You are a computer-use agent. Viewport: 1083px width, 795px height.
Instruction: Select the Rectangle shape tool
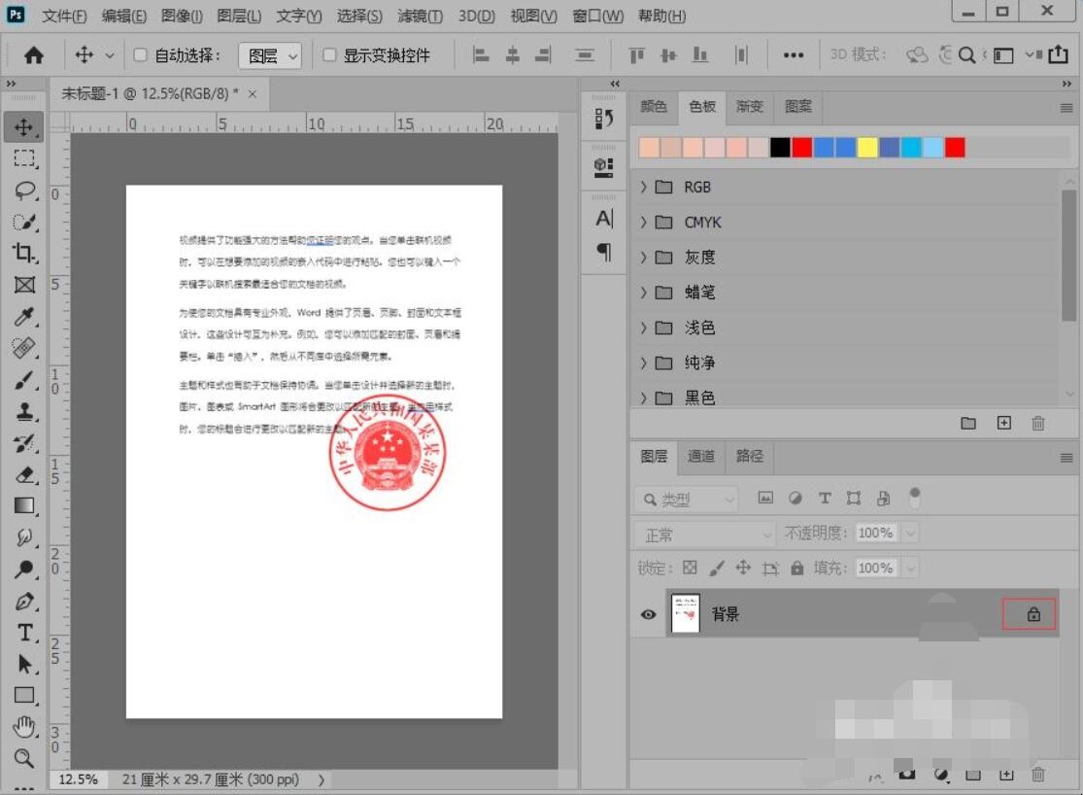tap(25, 695)
